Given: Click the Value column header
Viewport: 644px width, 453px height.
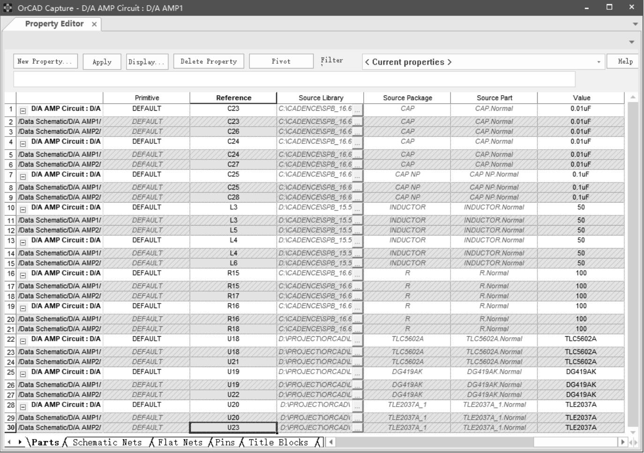Looking at the screenshot, I should pyautogui.click(x=581, y=98).
